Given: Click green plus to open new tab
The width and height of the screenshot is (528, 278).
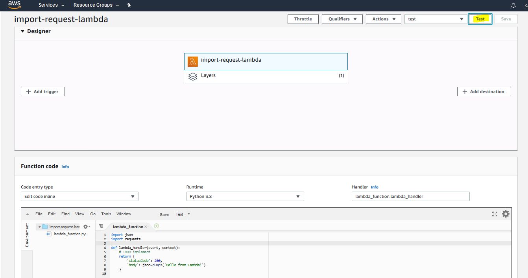Looking at the screenshot, I should pos(157,226).
